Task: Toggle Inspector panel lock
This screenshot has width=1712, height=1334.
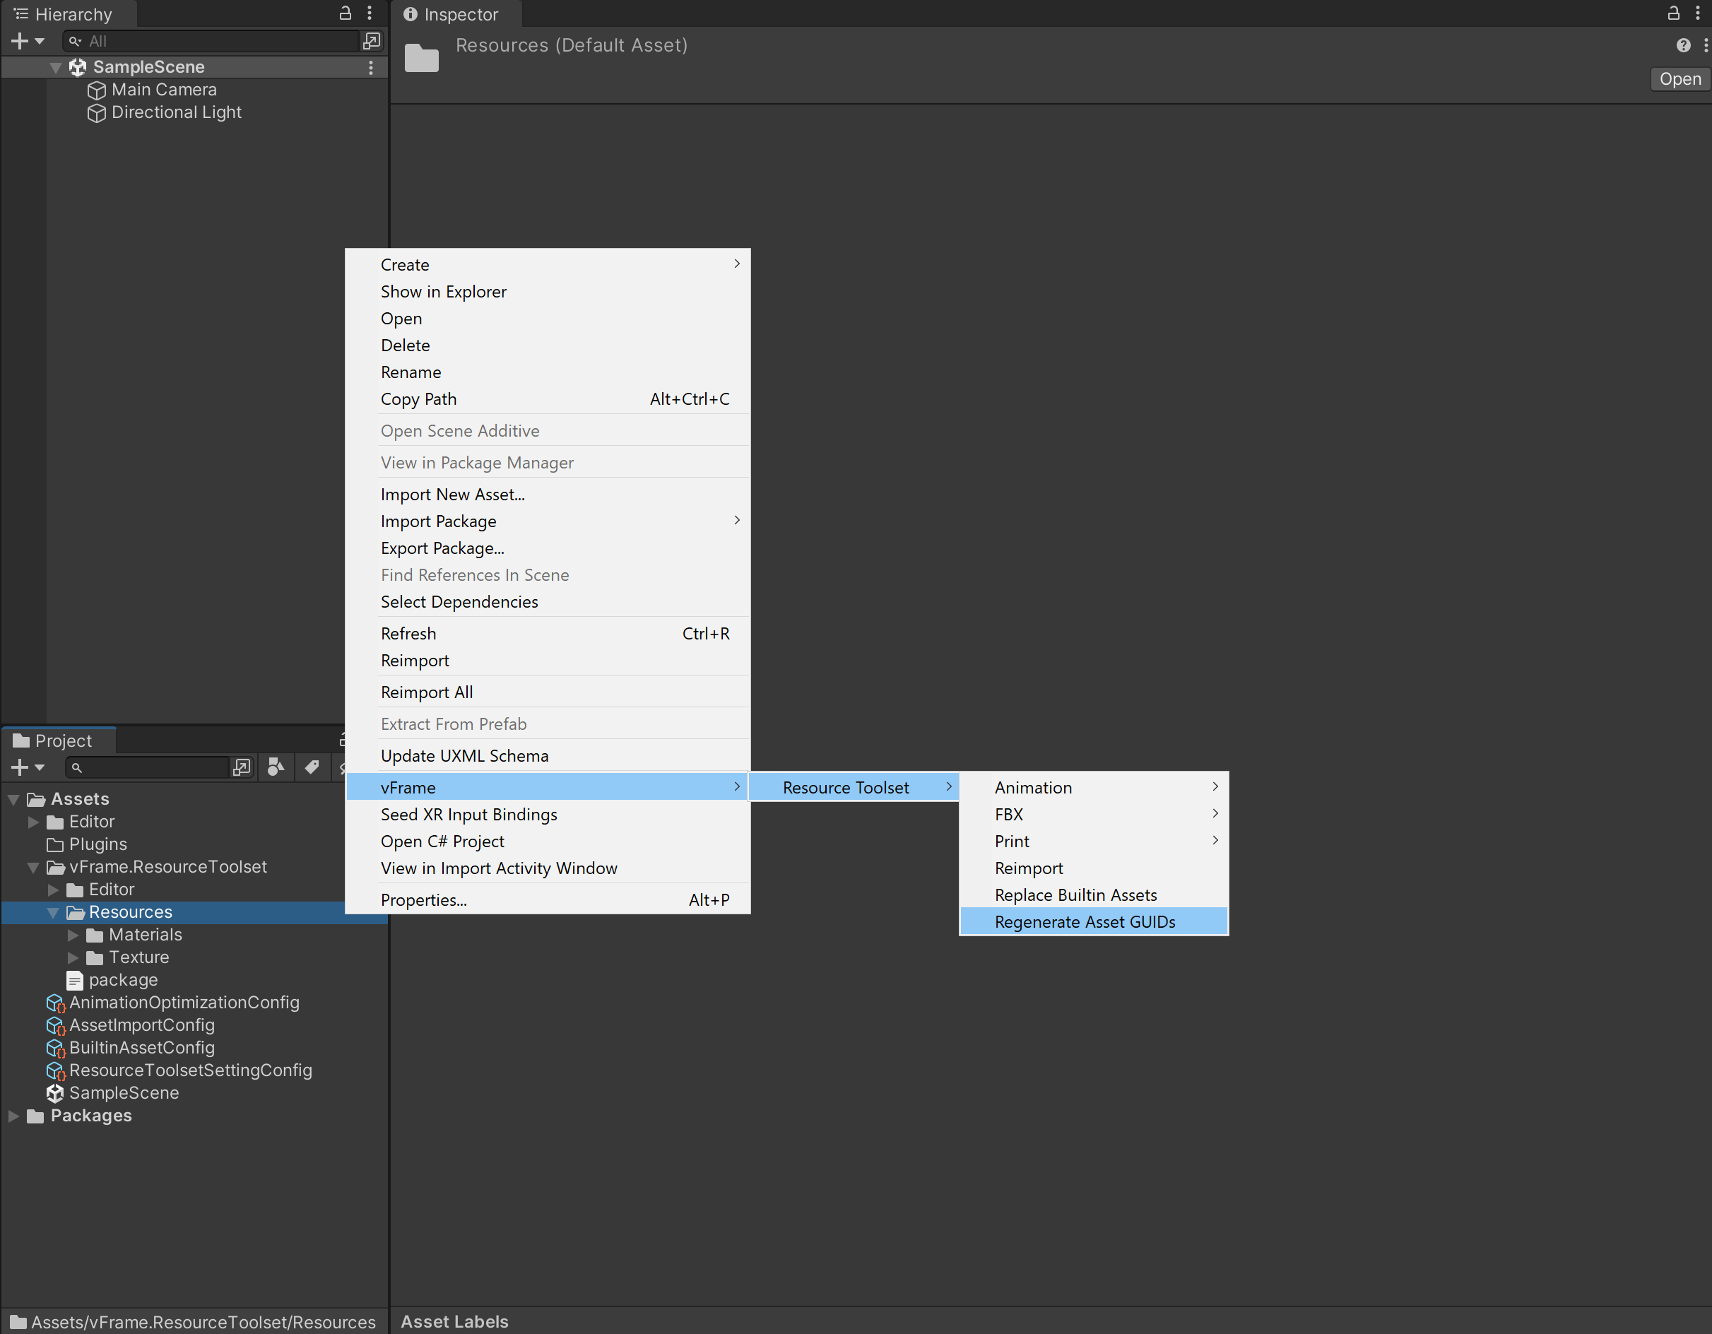Action: point(1673,13)
